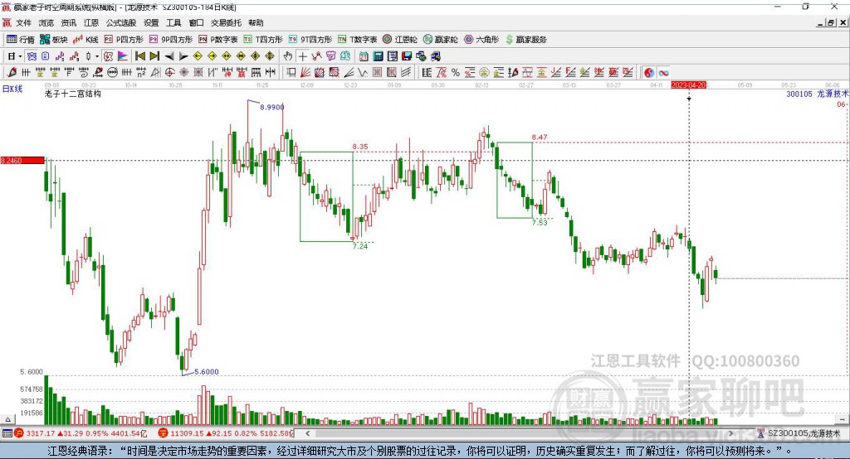Open the 资讯 menu

point(69,22)
